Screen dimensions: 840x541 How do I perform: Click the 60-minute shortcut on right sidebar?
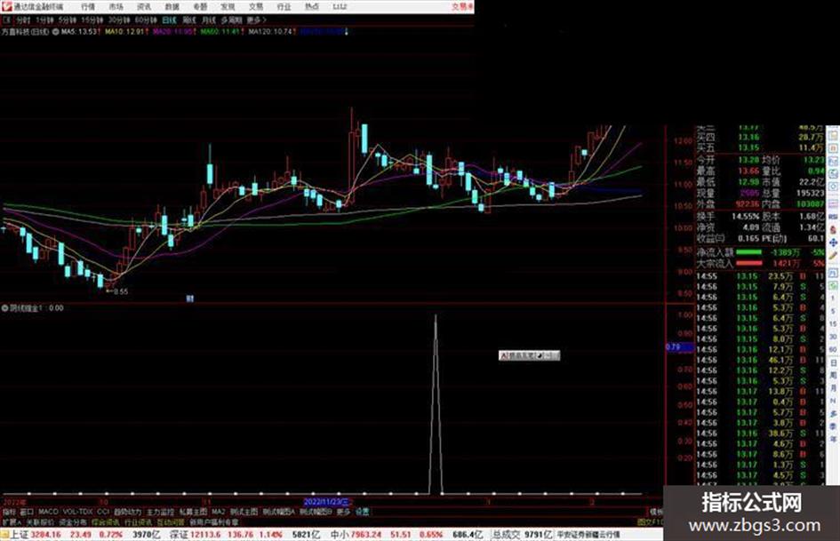(x=833, y=350)
